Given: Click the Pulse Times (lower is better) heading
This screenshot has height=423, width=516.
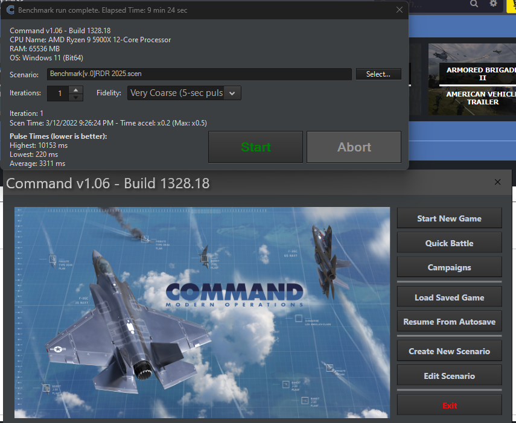Looking at the screenshot, I should pyautogui.click(x=59, y=136).
